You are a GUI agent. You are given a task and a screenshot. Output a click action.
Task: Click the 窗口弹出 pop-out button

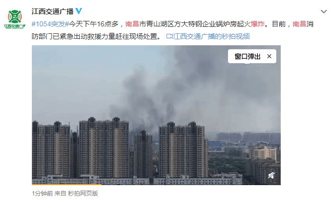(247, 56)
